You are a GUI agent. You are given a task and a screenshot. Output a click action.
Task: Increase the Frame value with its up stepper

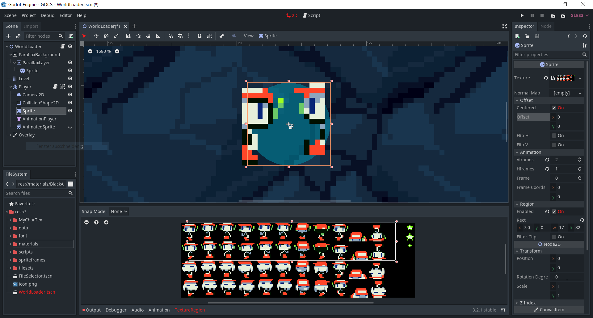pos(579,176)
